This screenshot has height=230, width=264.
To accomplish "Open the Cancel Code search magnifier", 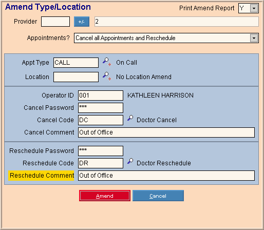I will (x=130, y=118).
